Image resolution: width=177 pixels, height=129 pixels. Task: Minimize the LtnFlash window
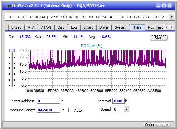(x=158, y=6)
